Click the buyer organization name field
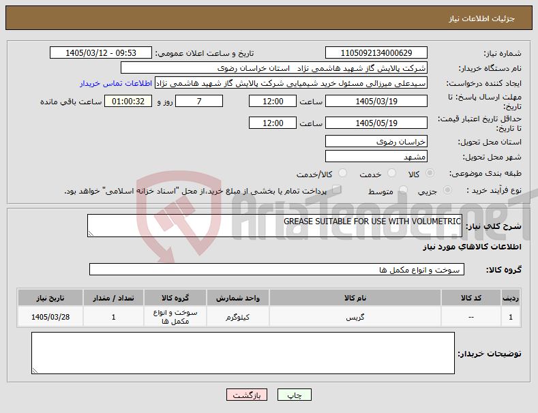Image resolution: width=538 pixels, height=413 pixels. coord(274,68)
